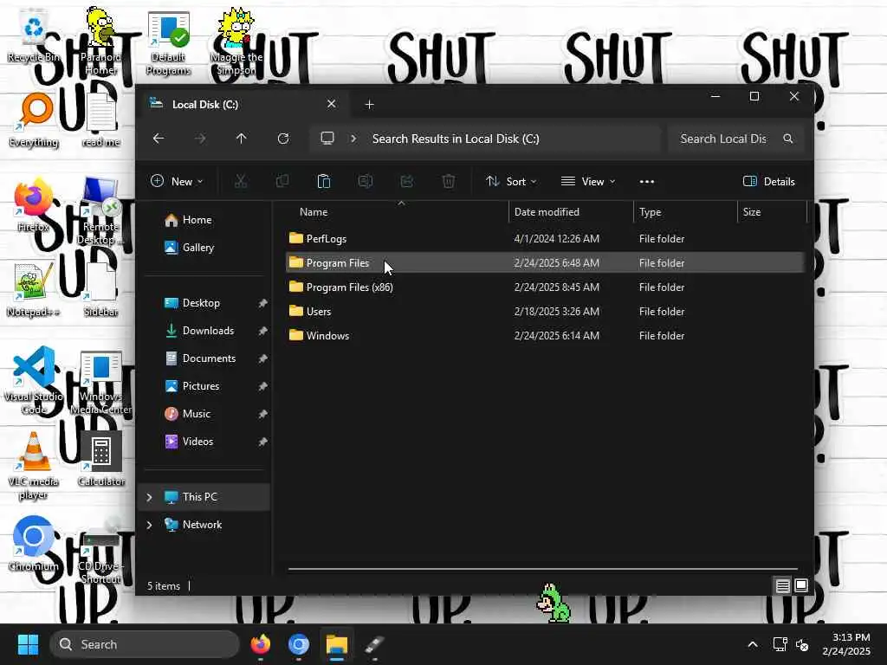Click the taskbar Search box

[x=145, y=644]
